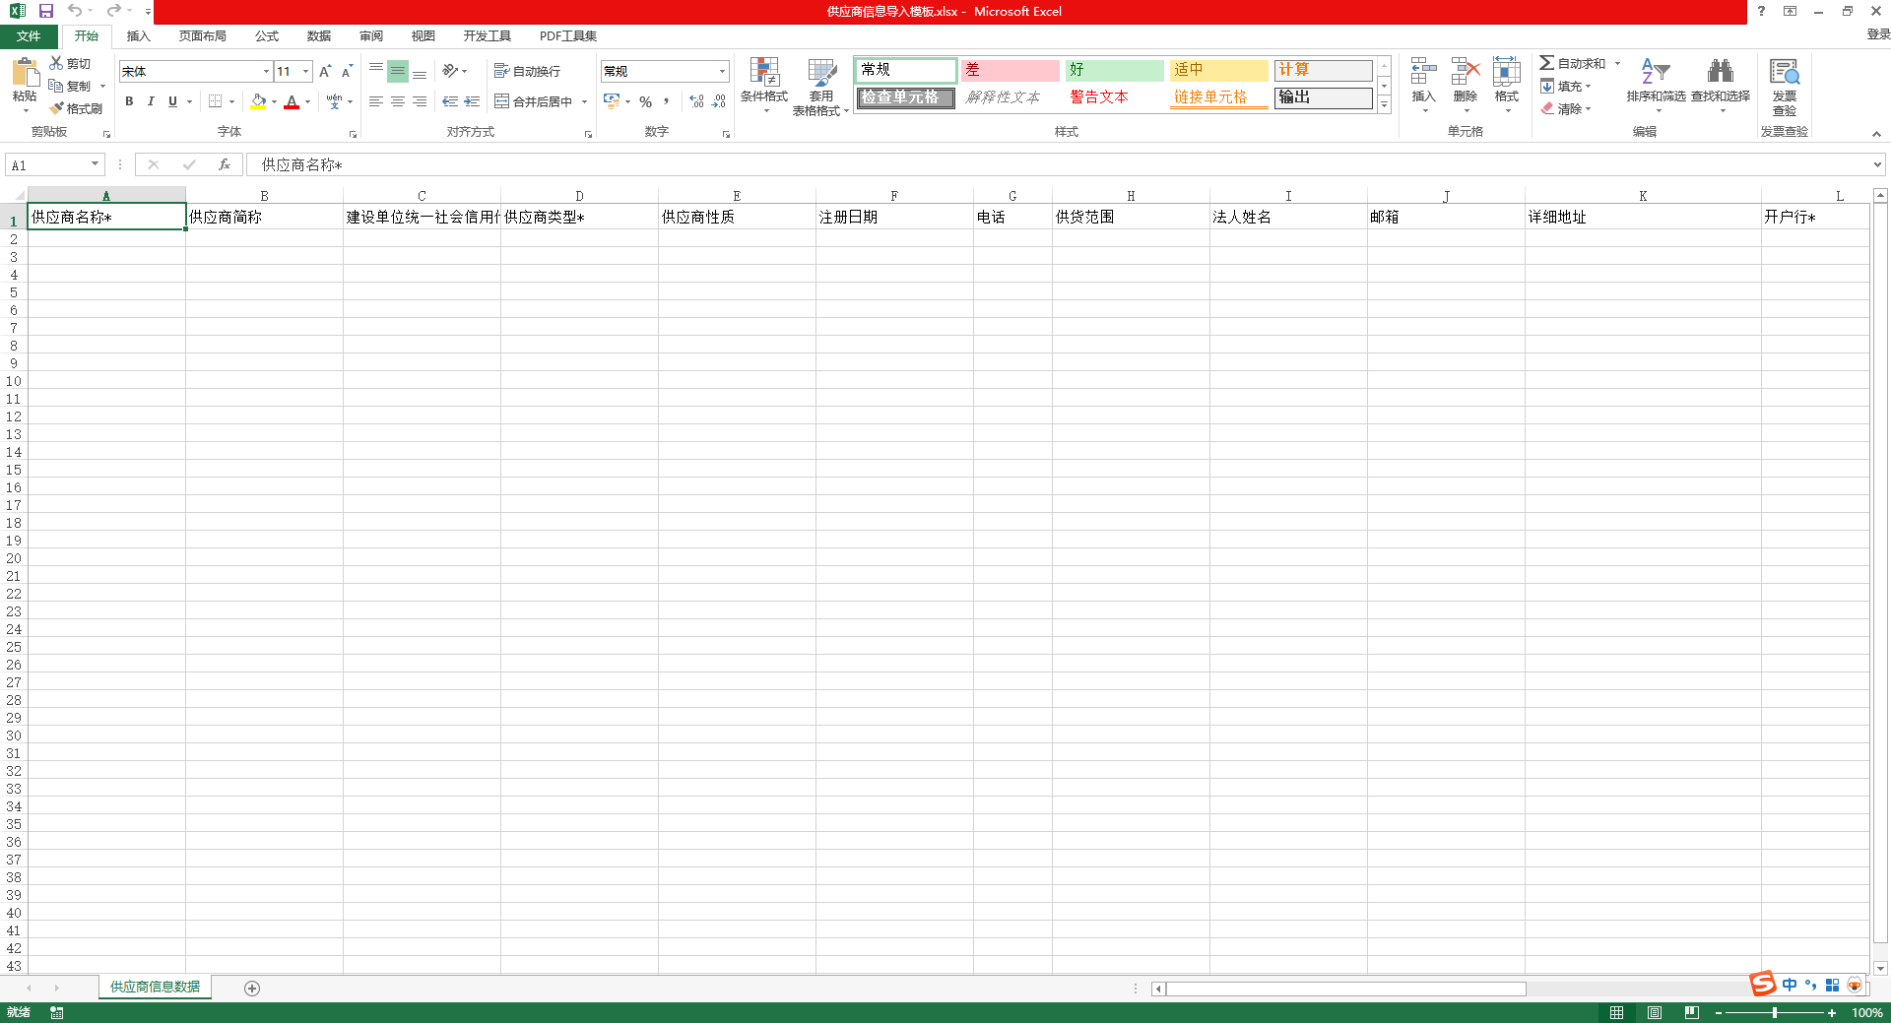Switch to Page Layout (页面布局) tab
The width and height of the screenshot is (1891, 1023).
point(202,35)
